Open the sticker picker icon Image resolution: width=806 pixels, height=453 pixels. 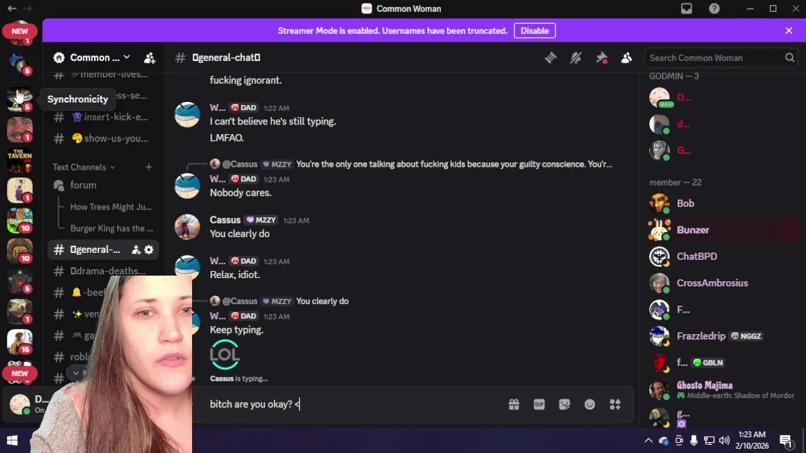564,405
